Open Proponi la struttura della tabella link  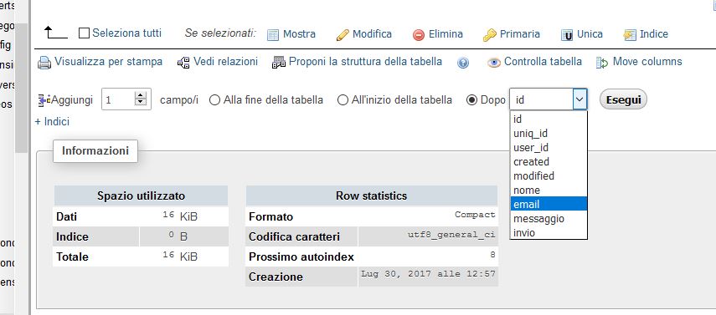pyautogui.click(x=365, y=62)
